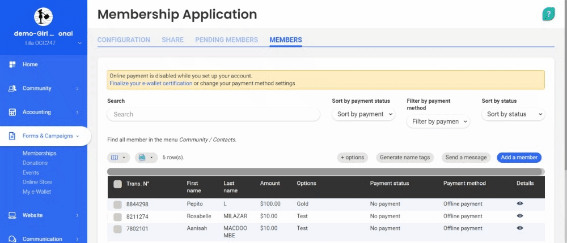Click the organization logo avatar

point(44,17)
